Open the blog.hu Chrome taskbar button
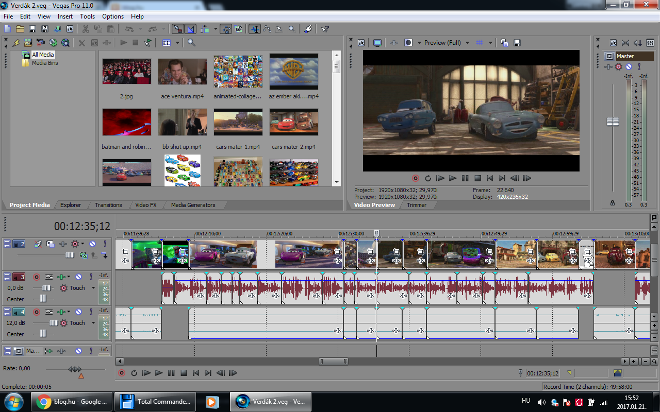Image resolution: width=660 pixels, height=412 pixels. pos(73,401)
